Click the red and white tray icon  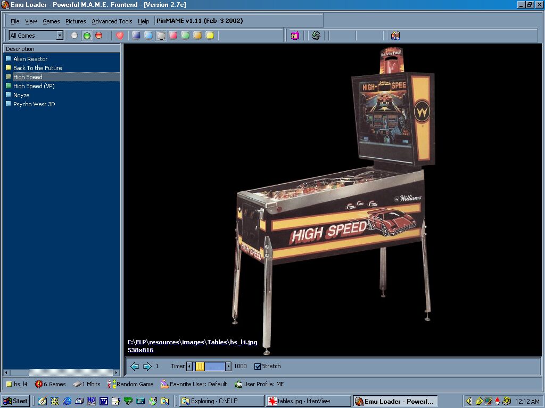pyautogui.click(x=498, y=402)
